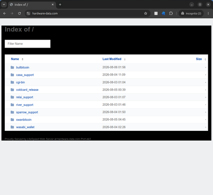Focus the Filter Name input field
Image resolution: width=213 pixels, height=195 pixels.
tap(28, 44)
